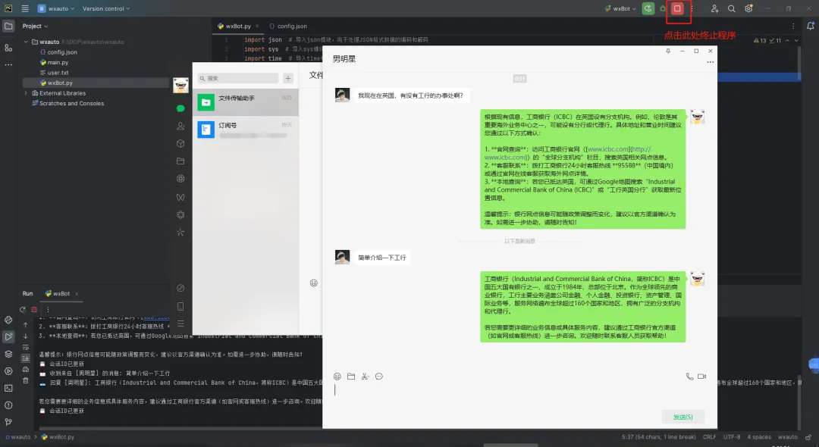Image resolution: width=819 pixels, height=447 pixels.
Task: Open WeChat phone sidebar icon
Action: 180,307
